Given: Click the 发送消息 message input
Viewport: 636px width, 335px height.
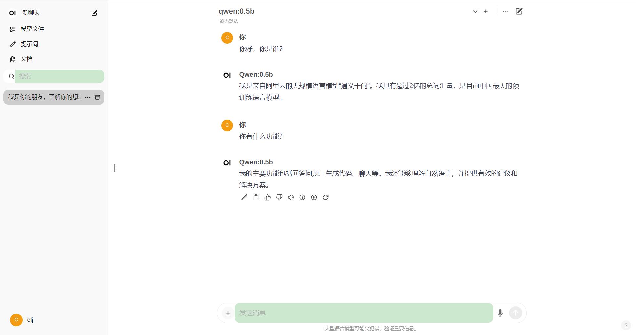Looking at the screenshot, I should (x=364, y=313).
